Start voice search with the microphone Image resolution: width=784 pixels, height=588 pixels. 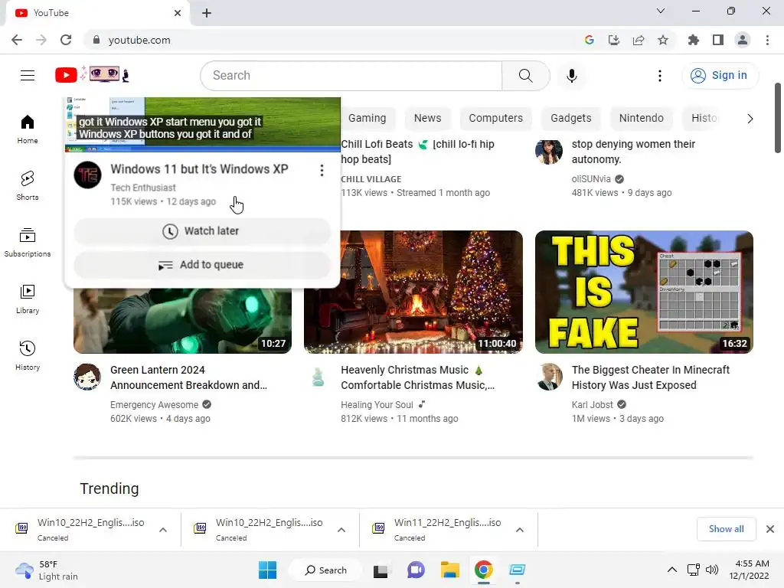(x=572, y=76)
